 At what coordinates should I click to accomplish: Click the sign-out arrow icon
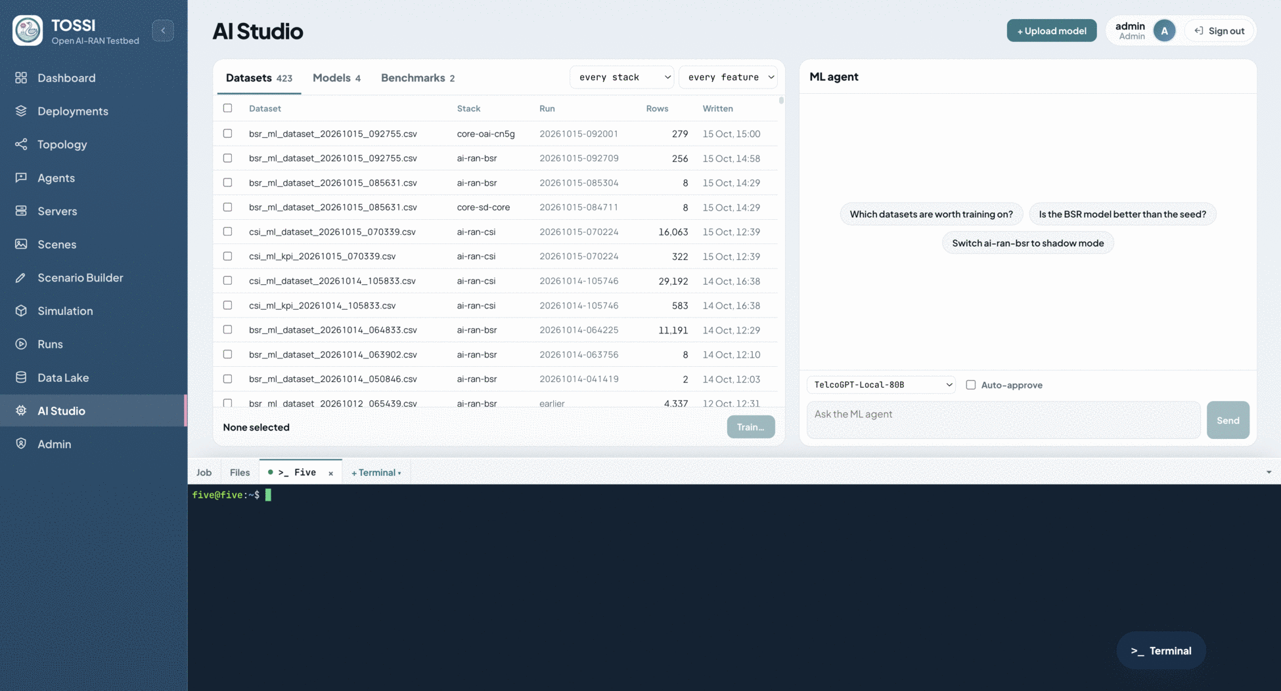1199,31
